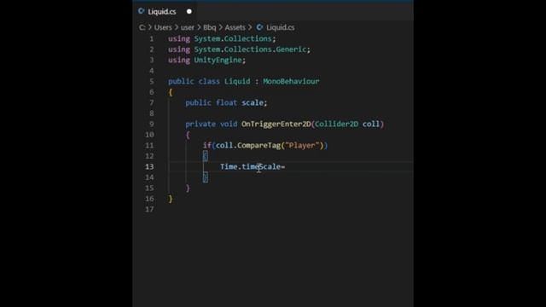Click the 'MonoBehaviour' base class name
546x307 pixels.
[291, 82]
